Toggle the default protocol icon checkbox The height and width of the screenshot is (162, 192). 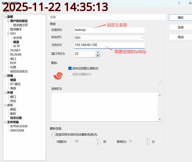(70, 68)
